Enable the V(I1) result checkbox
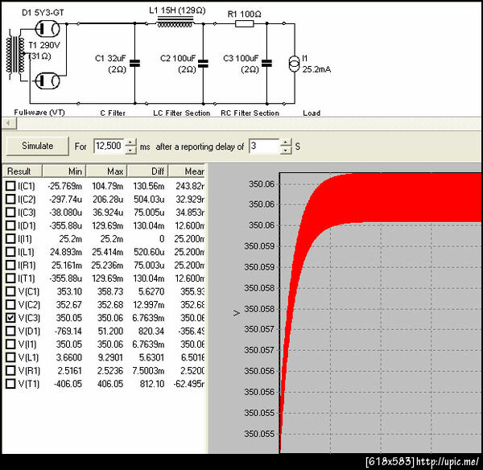 [10, 344]
